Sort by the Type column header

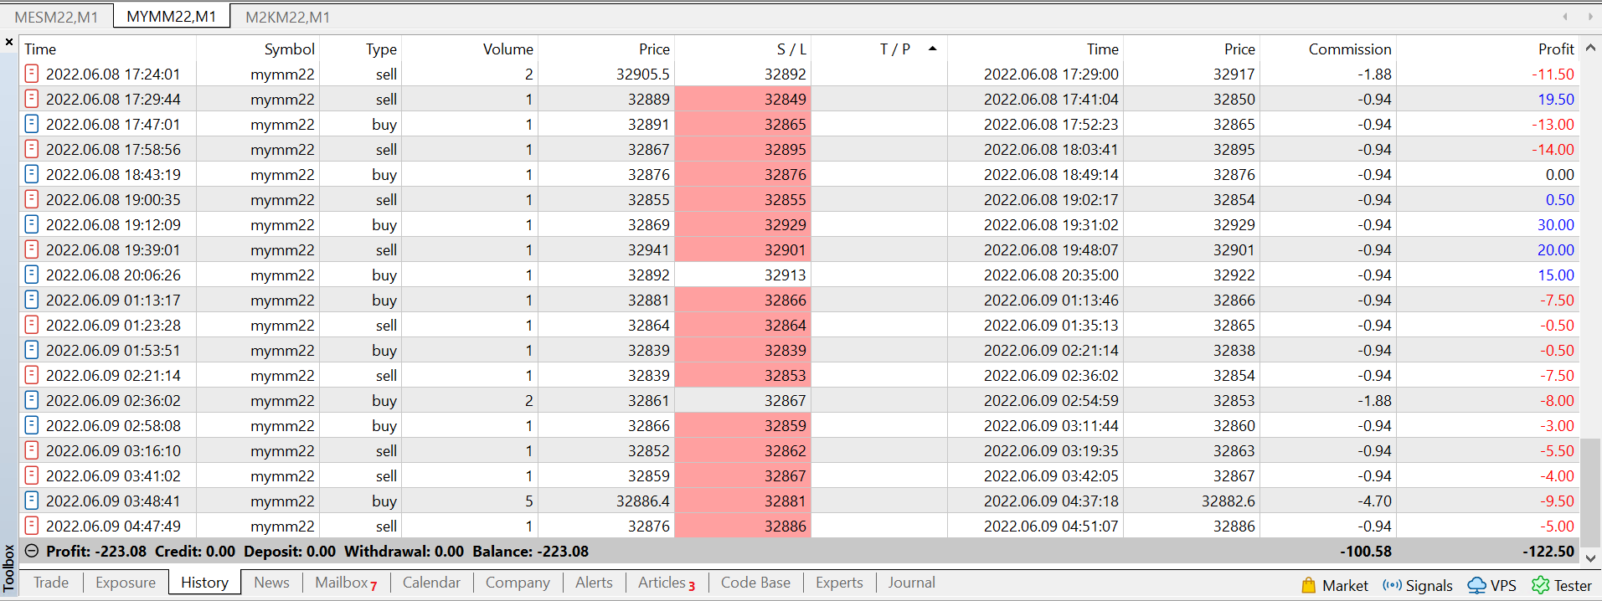[x=361, y=49]
